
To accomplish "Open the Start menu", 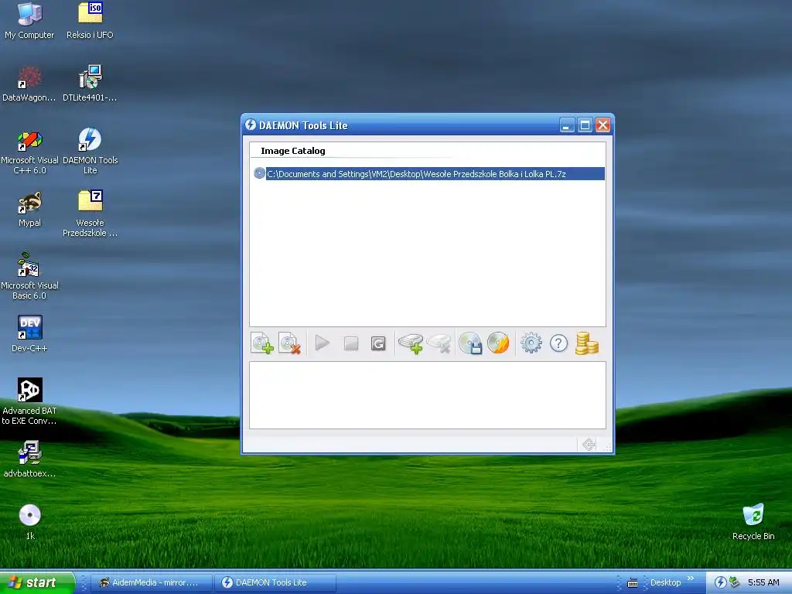I will 37,582.
